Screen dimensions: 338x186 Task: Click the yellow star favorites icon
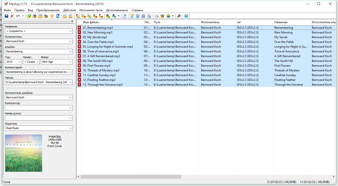point(52,16)
